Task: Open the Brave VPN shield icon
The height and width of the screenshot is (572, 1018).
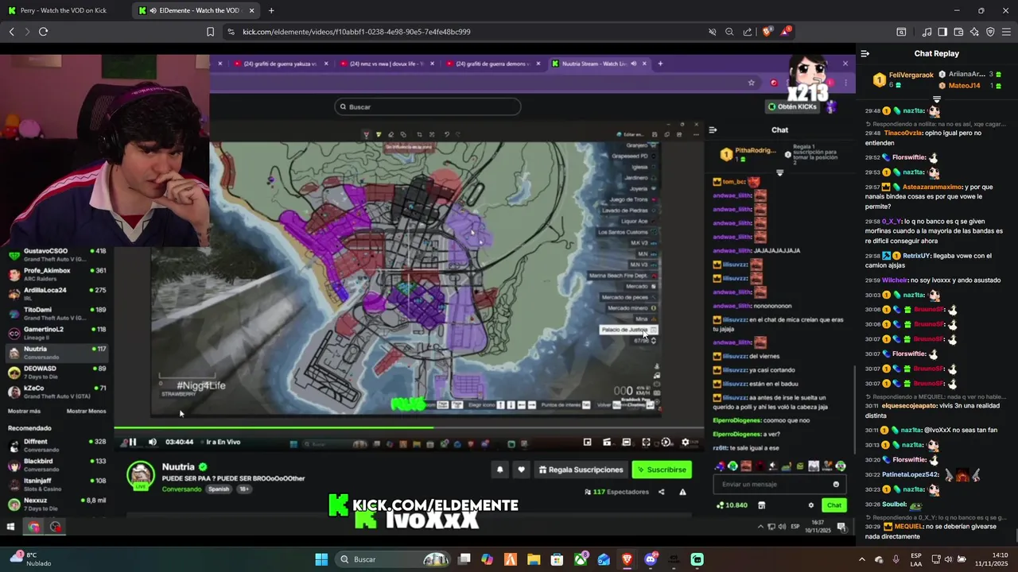Action: click(x=990, y=32)
